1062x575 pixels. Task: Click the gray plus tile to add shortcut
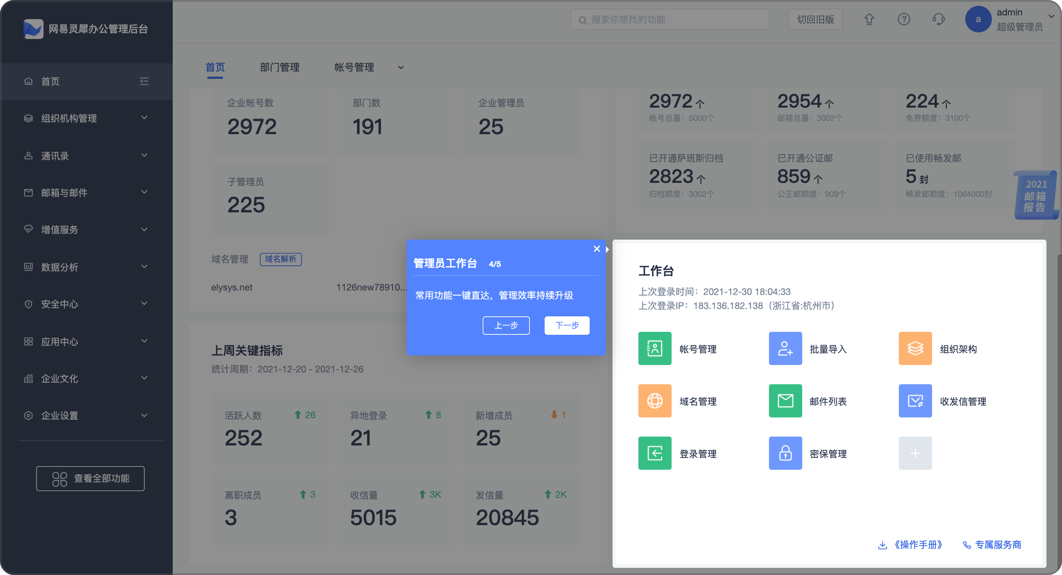point(915,453)
